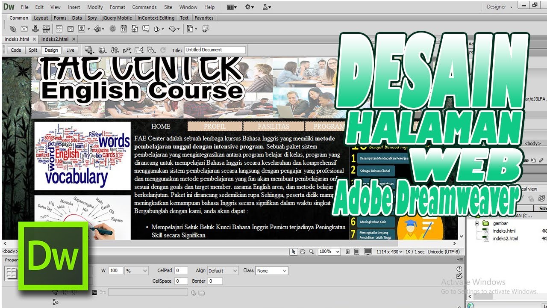Click the desktop size window icon
547x308 pixels.
(368, 252)
